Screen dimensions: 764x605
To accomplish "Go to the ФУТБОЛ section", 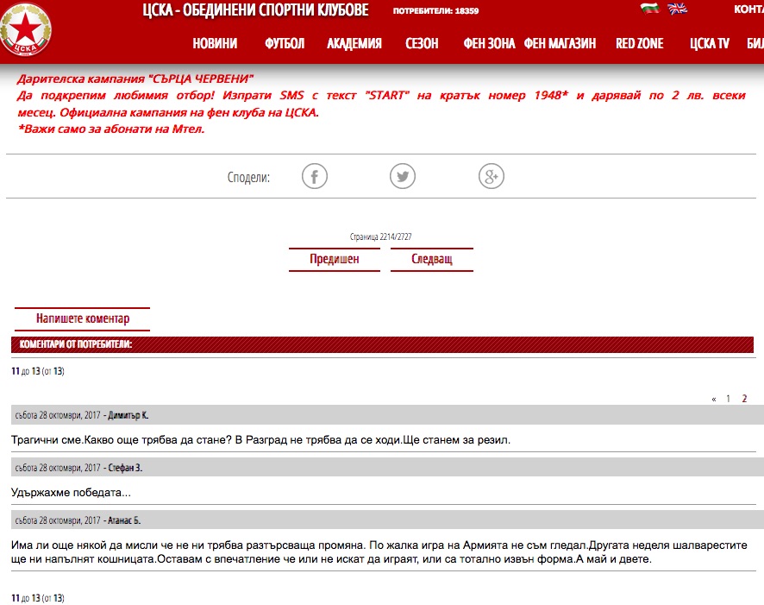I will 285,44.
